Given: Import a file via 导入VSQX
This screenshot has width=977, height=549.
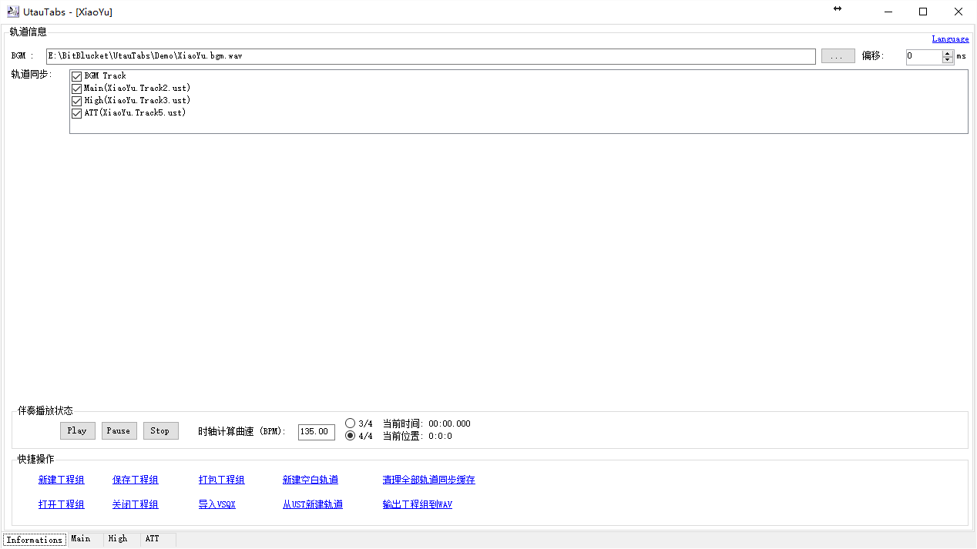Looking at the screenshot, I should pos(217,504).
